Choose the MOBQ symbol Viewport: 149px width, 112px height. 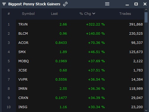click(23, 61)
